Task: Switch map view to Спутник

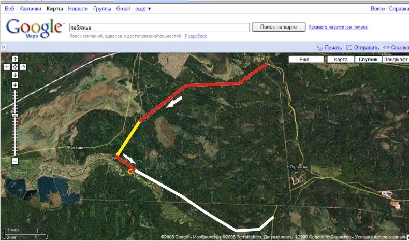Action: [x=368, y=59]
